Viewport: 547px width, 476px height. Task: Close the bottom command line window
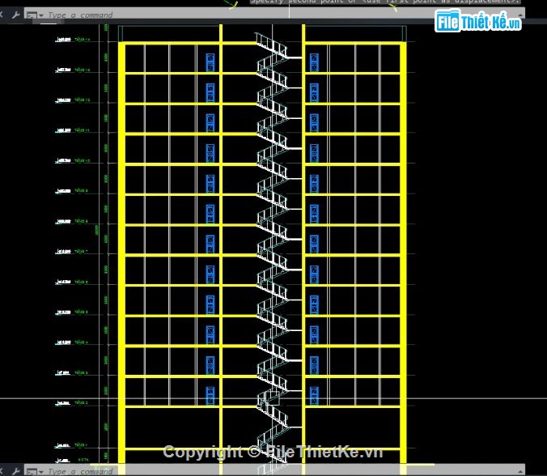click(x=2, y=471)
